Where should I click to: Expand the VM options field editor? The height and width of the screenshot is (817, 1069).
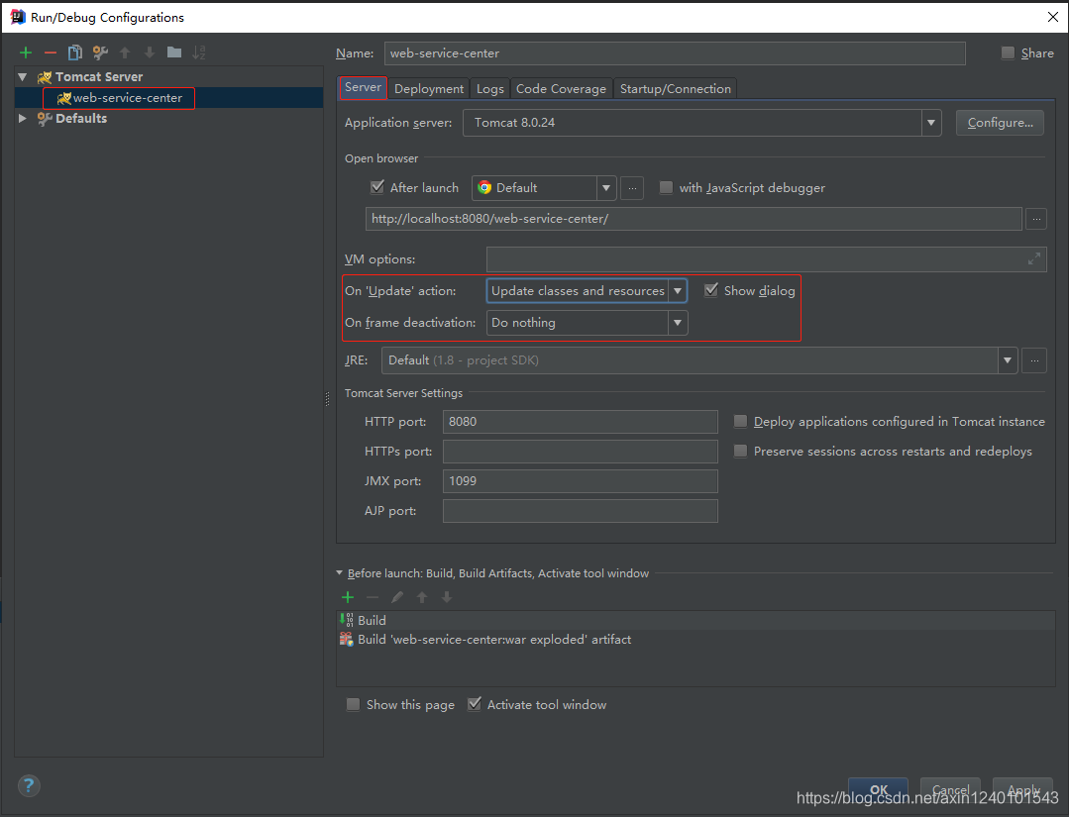click(x=1034, y=258)
